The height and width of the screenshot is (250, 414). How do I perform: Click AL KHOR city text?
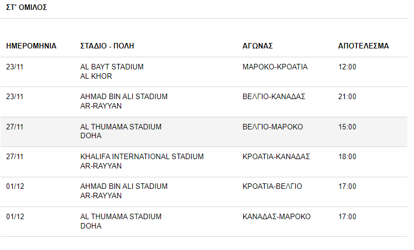[x=96, y=76]
